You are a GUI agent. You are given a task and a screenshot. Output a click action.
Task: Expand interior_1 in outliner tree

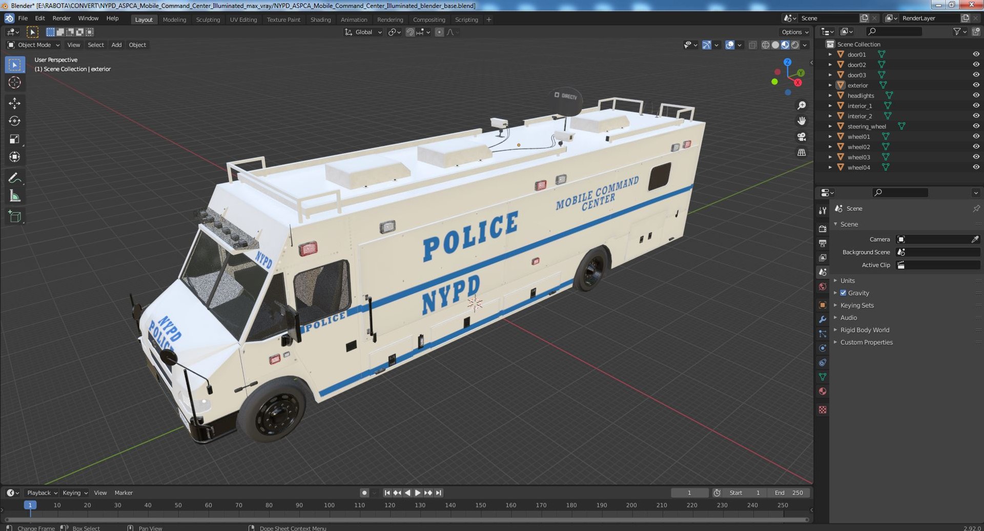tap(830, 106)
